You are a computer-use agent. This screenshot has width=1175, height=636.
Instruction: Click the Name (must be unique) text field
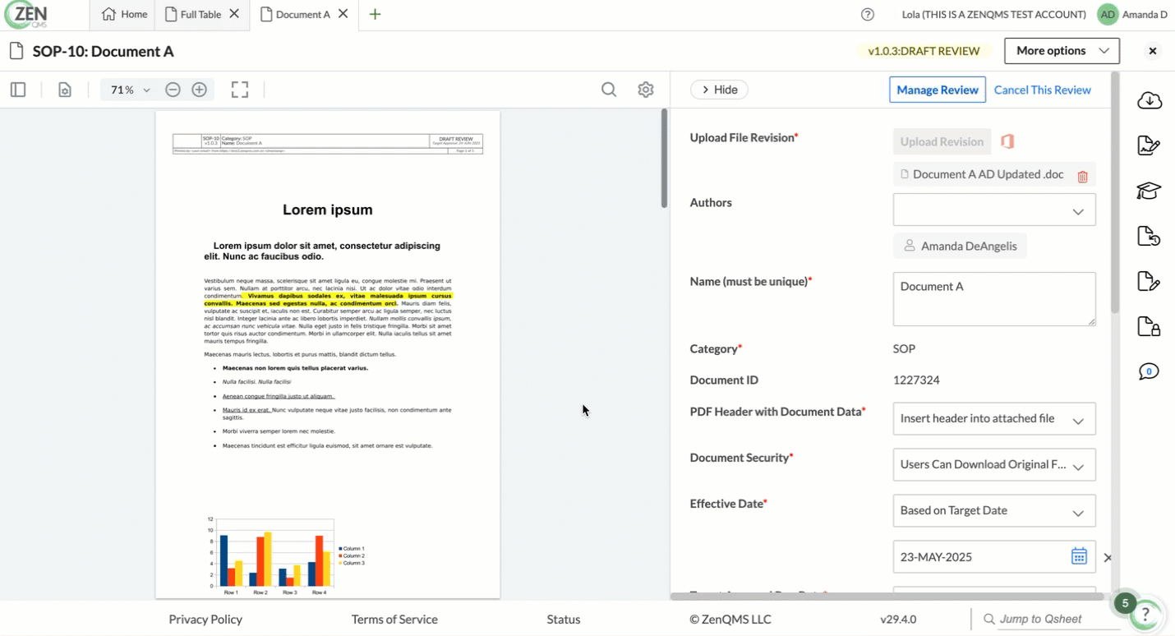(994, 299)
